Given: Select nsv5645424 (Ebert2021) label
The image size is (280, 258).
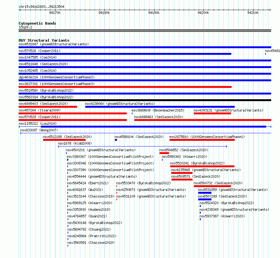Looking at the screenshot, I should point(88,183).
